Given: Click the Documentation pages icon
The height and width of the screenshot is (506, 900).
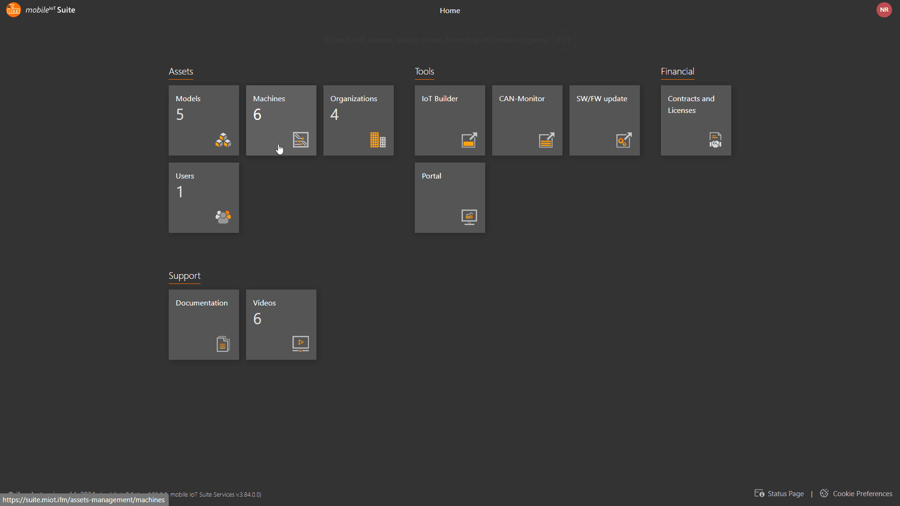Looking at the screenshot, I should coord(223,344).
